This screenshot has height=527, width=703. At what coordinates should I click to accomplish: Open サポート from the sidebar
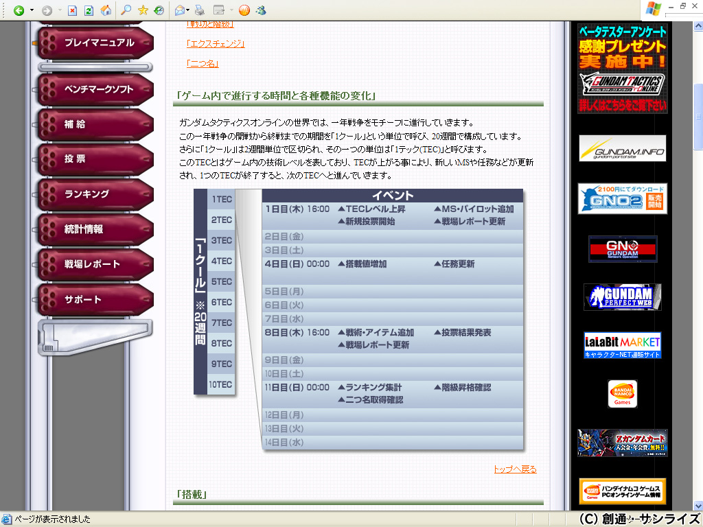[x=95, y=299]
